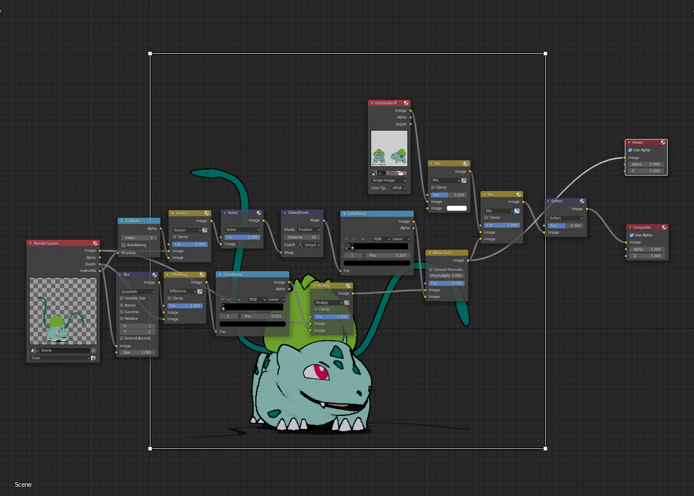Click open-folder icon in cept-bulba.tif node
694x496 pixels.
click(400, 173)
